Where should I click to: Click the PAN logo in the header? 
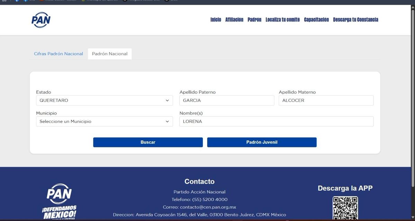(x=41, y=20)
